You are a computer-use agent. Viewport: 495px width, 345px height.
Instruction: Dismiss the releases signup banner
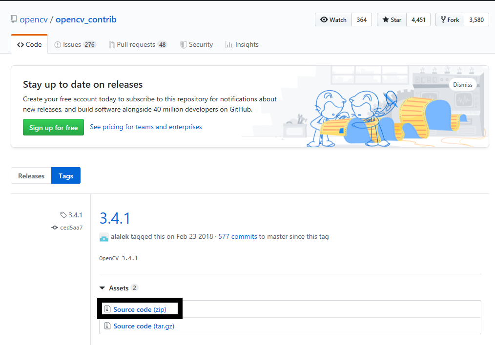coord(462,84)
